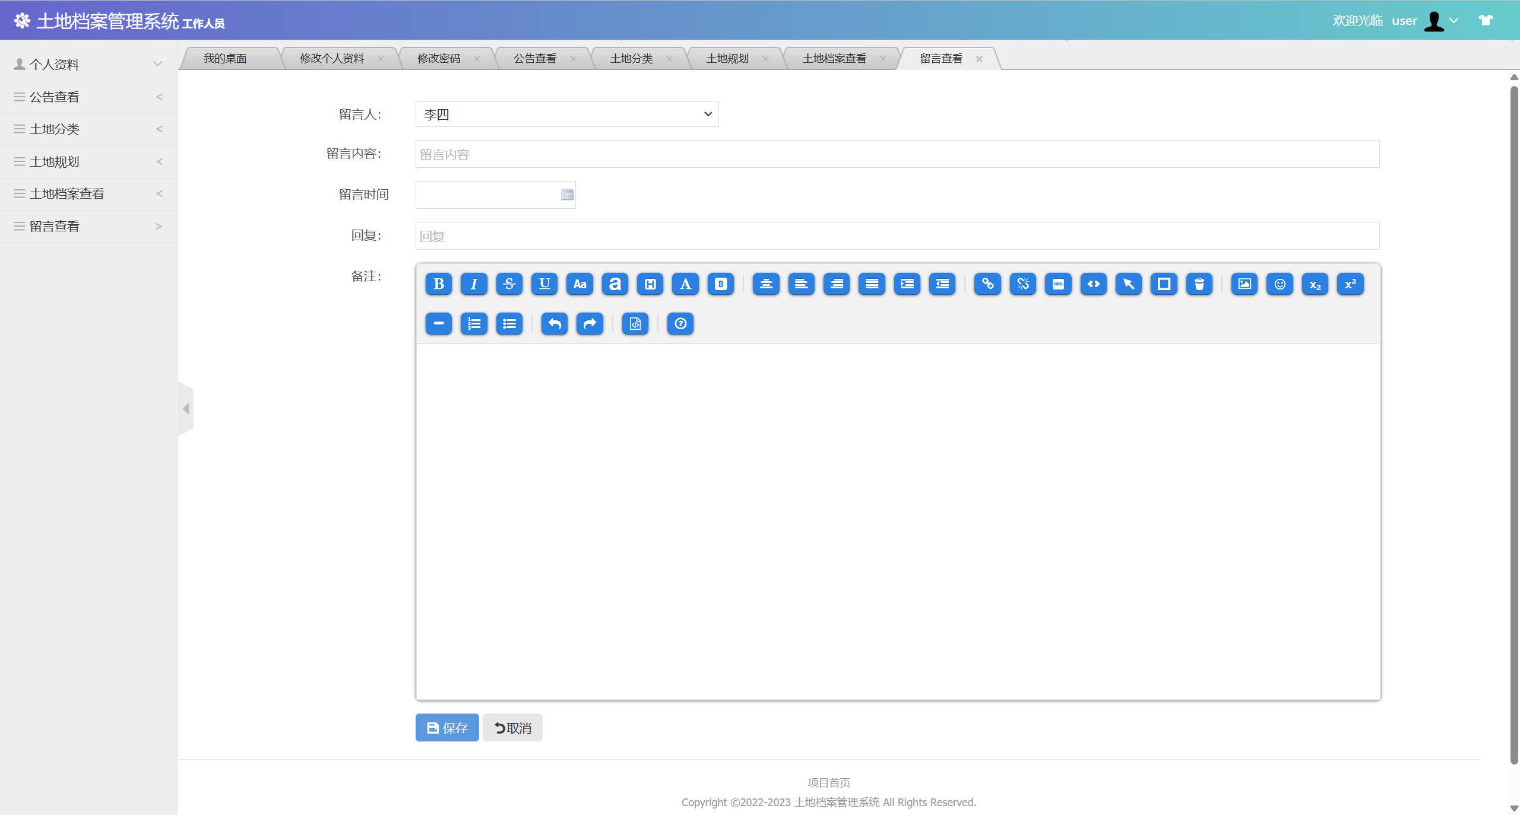1520x815 pixels.
Task: Open the 留言人 dropdown showing 李四
Action: click(566, 114)
